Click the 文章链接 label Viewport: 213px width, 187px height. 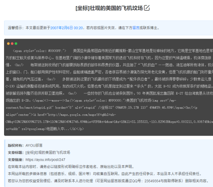(15, 160)
